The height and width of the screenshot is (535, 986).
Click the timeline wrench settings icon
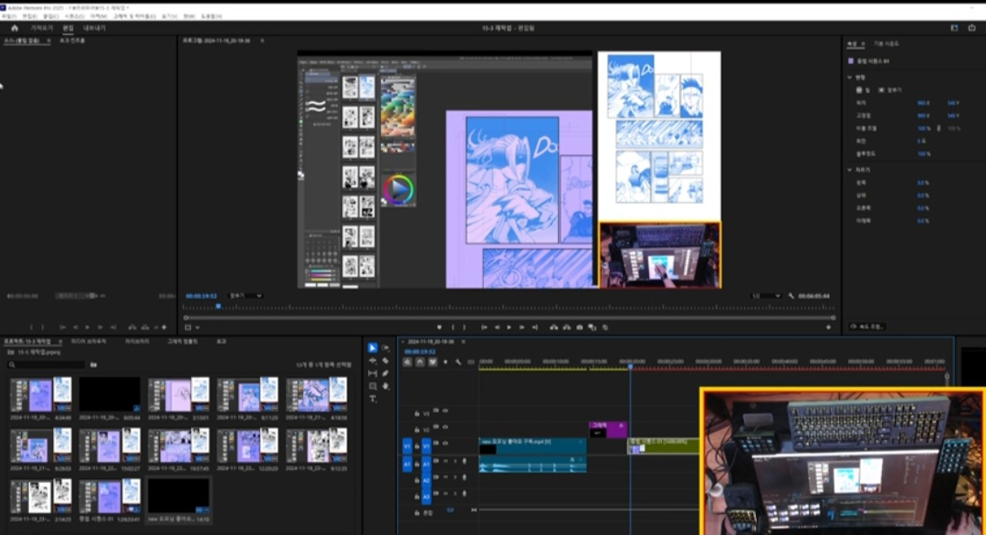pyautogui.click(x=458, y=362)
